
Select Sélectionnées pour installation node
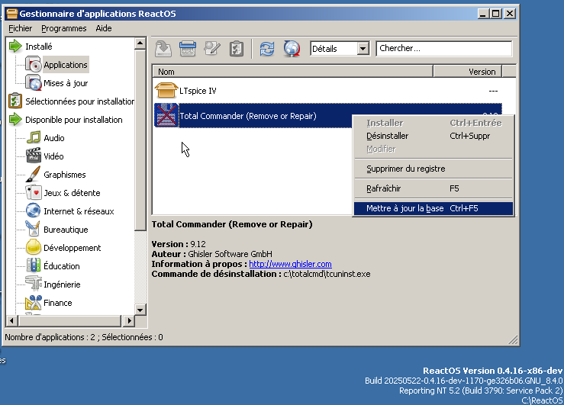(79, 101)
